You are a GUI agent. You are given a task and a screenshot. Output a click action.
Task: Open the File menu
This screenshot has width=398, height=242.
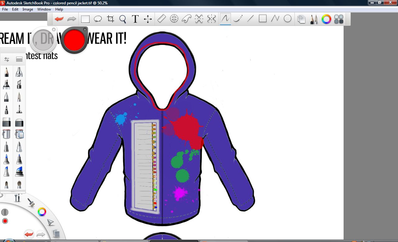[5, 9]
